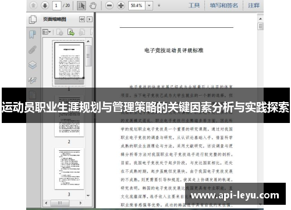Open the 工具 panel
Viewport: 291px width, 210px height.
tap(194, 5)
